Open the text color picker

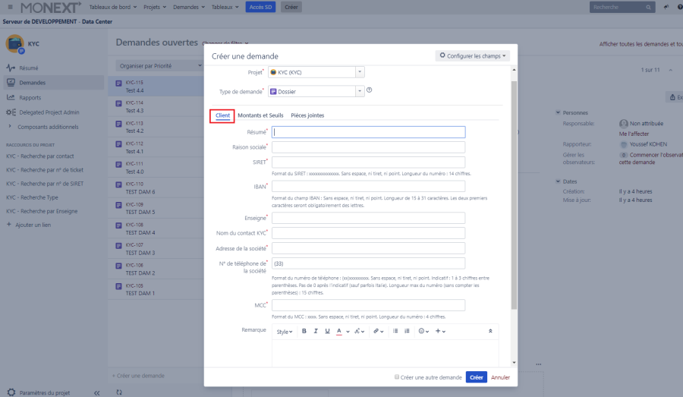point(341,331)
